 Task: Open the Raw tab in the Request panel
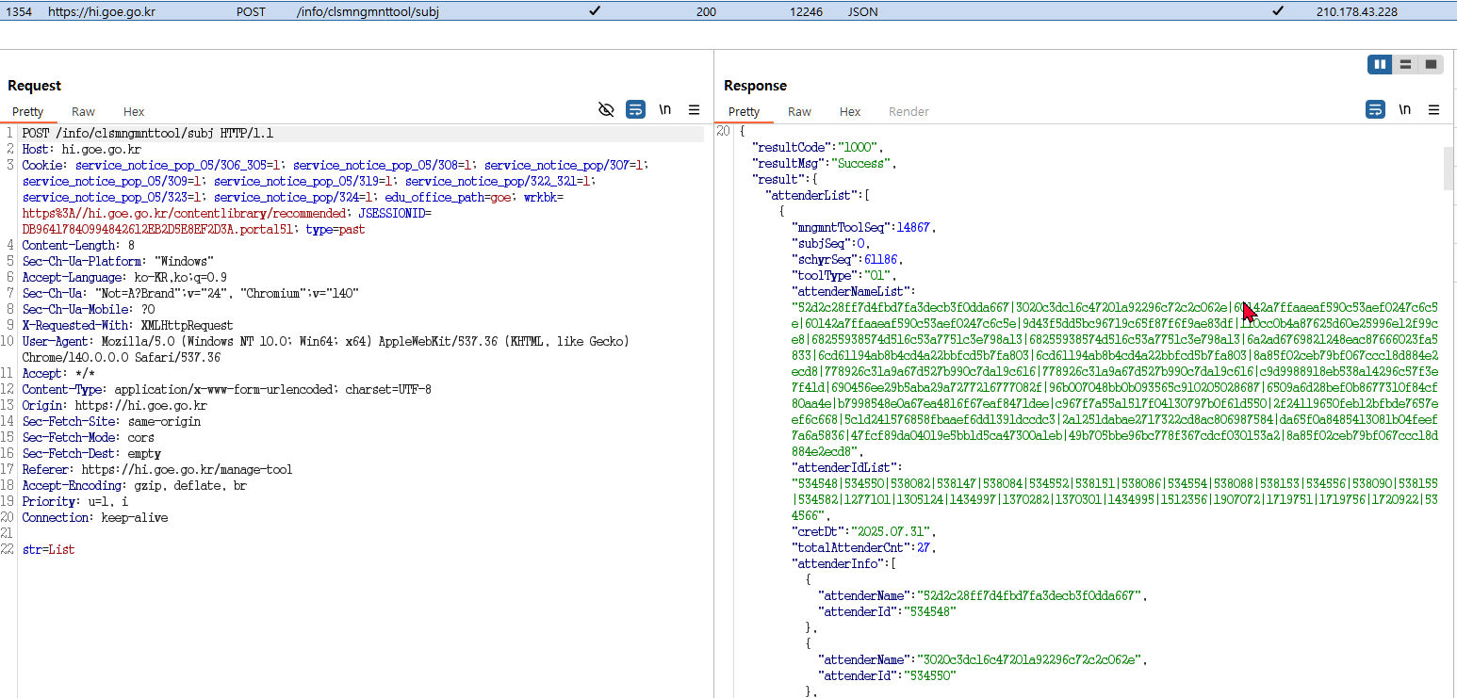83,111
